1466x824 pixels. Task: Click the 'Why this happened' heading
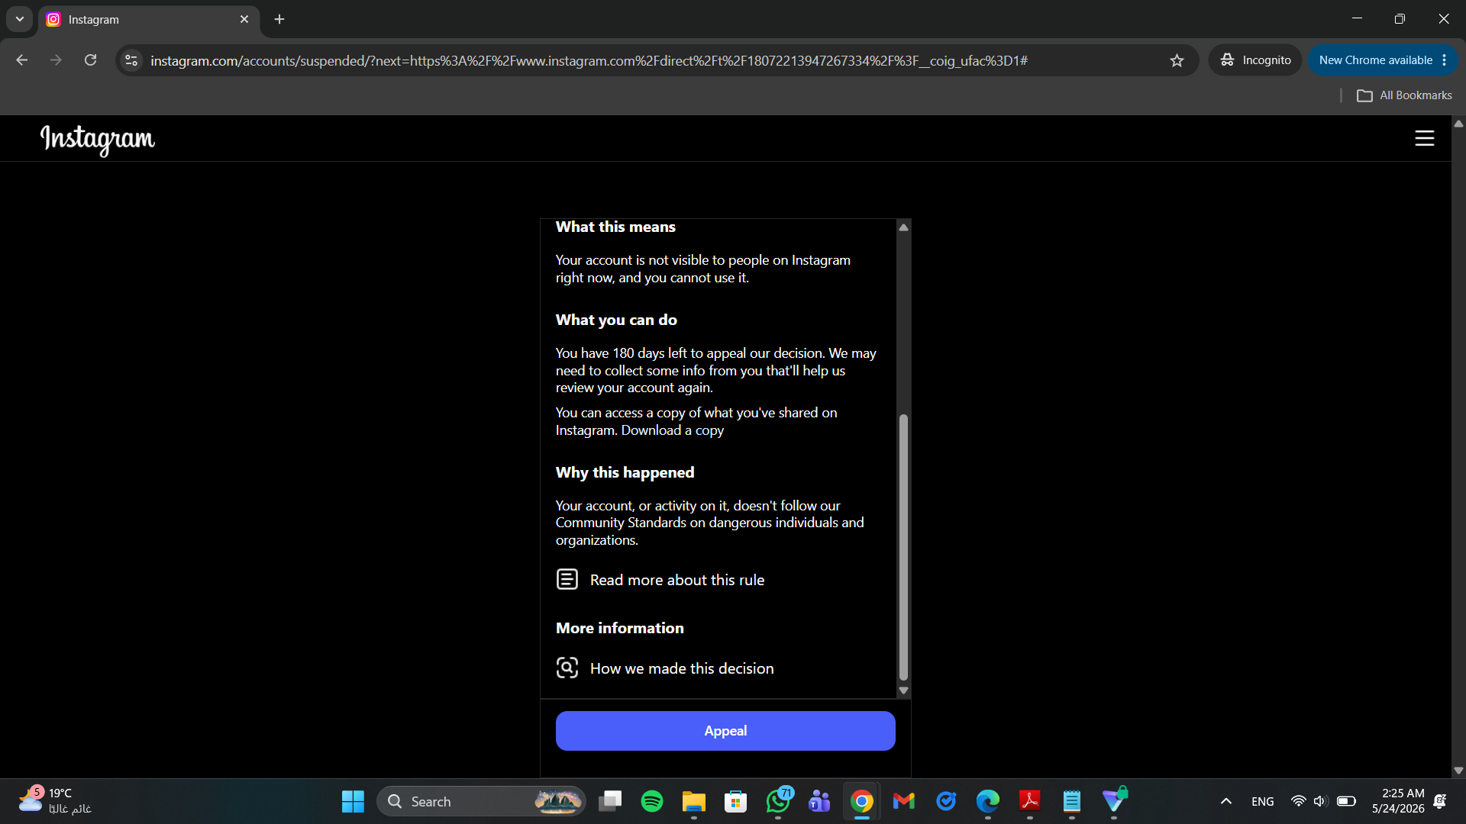pos(625,473)
